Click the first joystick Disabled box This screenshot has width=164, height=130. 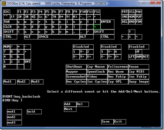coord(83,47)
